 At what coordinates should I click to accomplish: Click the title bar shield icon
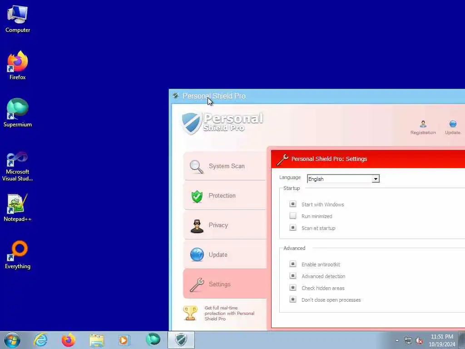[x=176, y=95]
